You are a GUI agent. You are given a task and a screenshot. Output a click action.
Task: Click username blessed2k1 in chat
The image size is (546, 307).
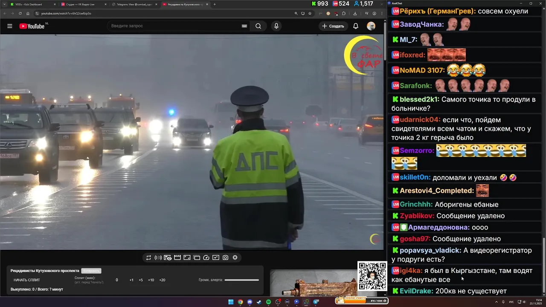419,99
